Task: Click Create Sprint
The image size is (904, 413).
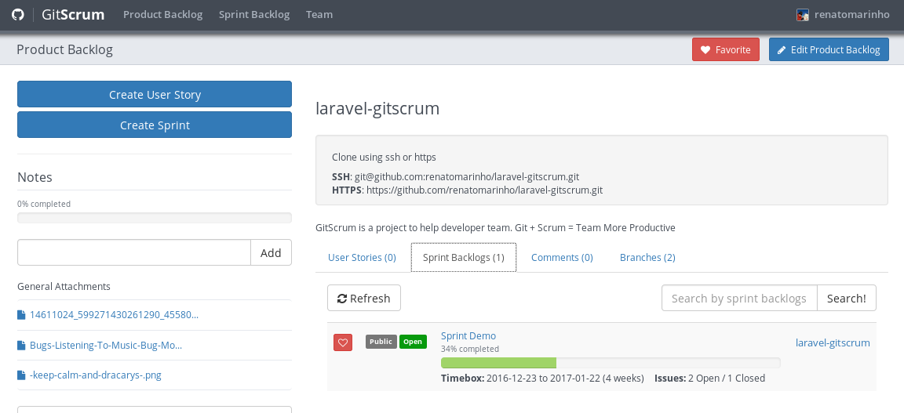Action: [x=155, y=125]
